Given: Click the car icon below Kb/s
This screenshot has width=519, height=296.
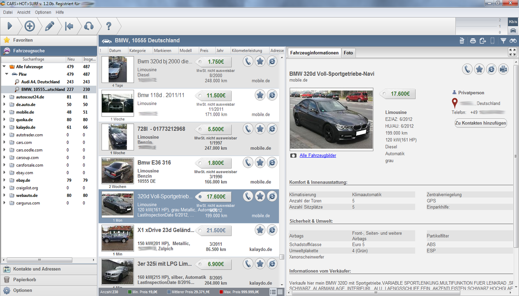Looking at the screenshot, I should [513, 31].
